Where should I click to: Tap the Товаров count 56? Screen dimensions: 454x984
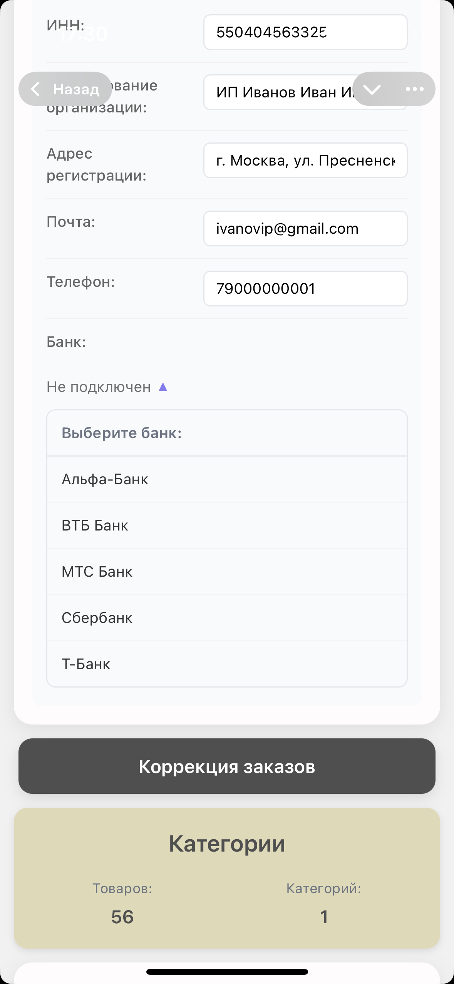[x=122, y=917]
